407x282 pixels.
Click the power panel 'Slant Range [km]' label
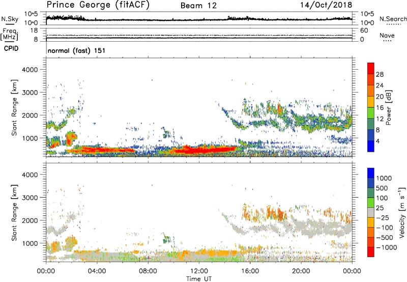pyautogui.click(x=14, y=107)
